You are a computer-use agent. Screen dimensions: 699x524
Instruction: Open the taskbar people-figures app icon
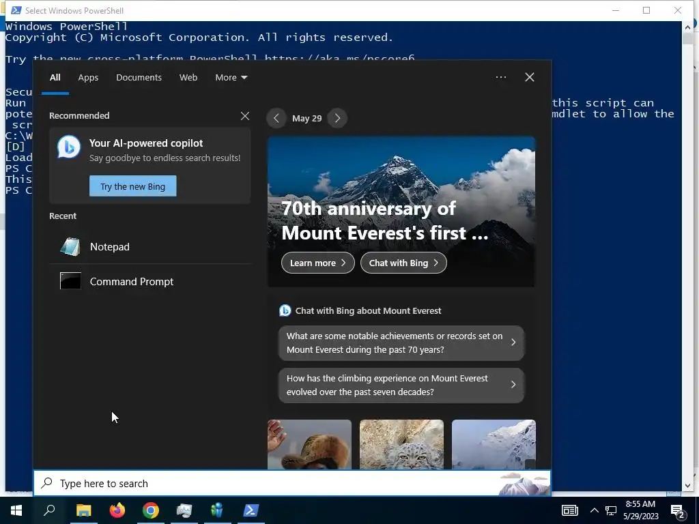click(217, 510)
